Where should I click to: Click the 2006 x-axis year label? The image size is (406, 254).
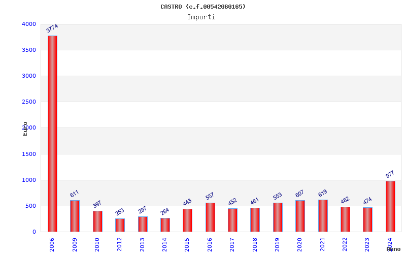pos(52,245)
